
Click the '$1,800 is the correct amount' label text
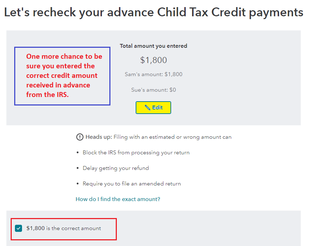pos(64,228)
